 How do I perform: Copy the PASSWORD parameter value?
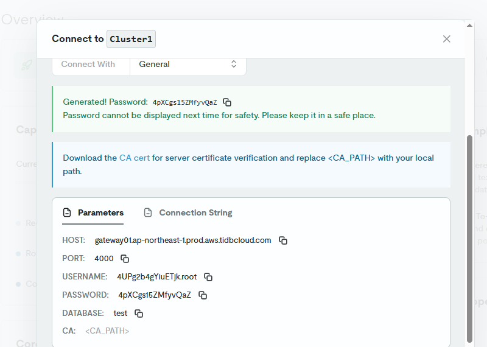coord(203,295)
